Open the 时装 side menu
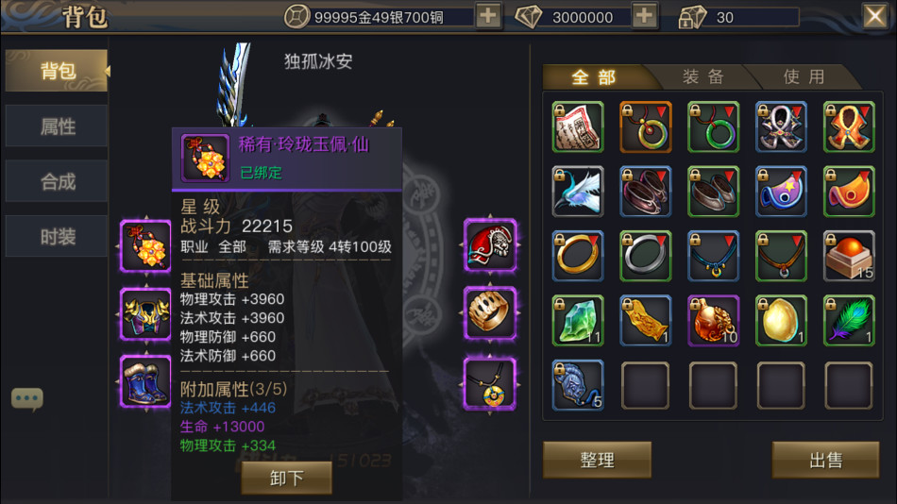The width and height of the screenshot is (897, 504). pos(57,236)
